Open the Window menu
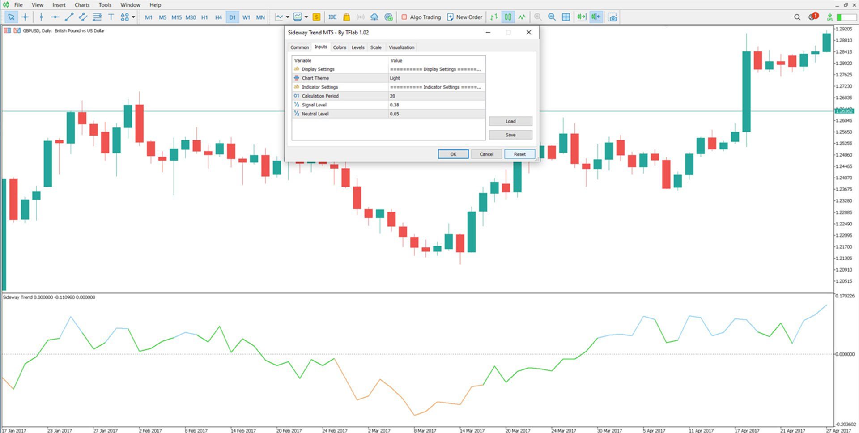 click(130, 5)
